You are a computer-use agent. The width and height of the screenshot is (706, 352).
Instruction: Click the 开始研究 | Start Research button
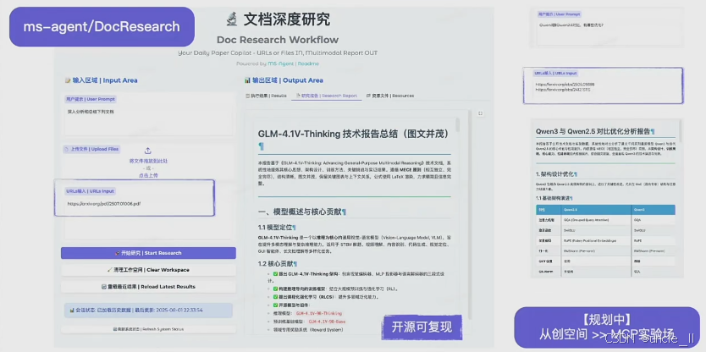point(148,253)
